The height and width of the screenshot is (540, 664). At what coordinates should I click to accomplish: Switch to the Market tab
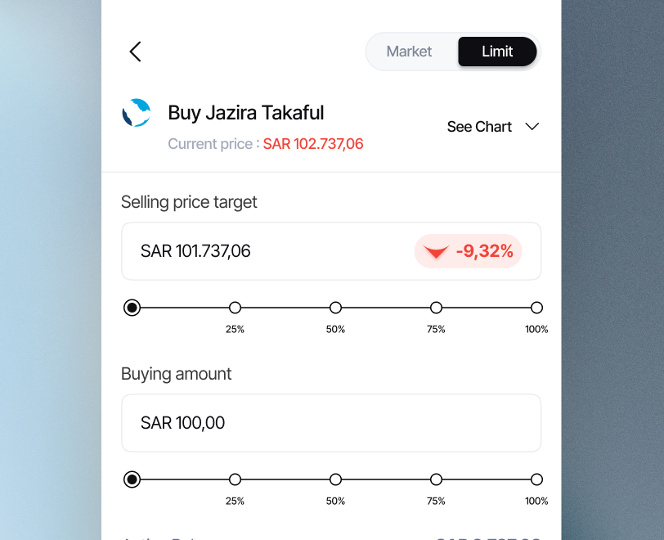409,52
